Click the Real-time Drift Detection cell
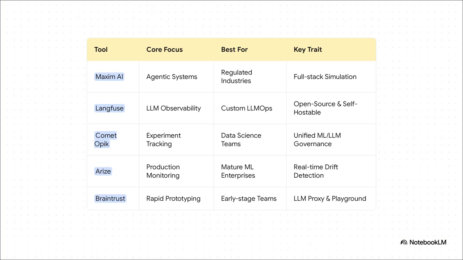 [x=315, y=171]
